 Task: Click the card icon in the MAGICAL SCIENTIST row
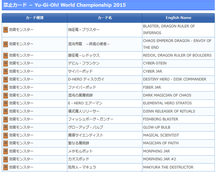[x=5, y=135]
